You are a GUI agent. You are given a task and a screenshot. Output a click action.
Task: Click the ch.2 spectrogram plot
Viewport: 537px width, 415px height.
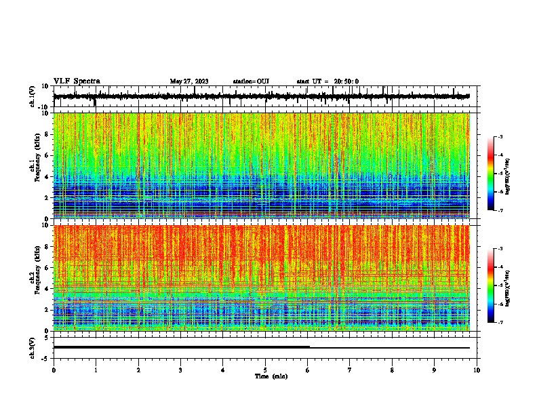tap(262, 278)
